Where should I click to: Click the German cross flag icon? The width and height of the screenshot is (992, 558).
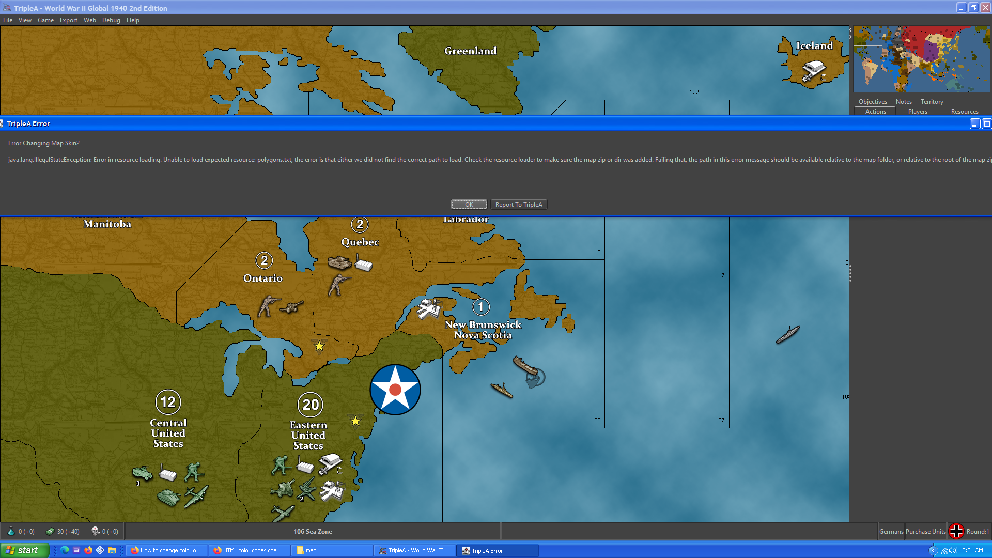(956, 531)
